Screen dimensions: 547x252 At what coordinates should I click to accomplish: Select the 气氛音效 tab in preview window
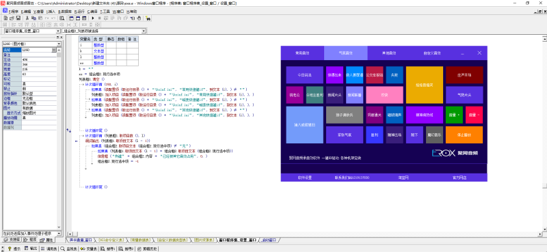pos(345,53)
